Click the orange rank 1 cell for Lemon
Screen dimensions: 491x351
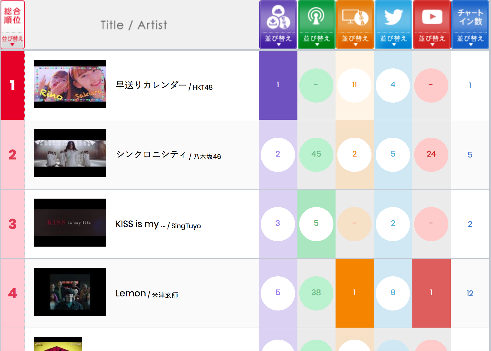tap(355, 293)
